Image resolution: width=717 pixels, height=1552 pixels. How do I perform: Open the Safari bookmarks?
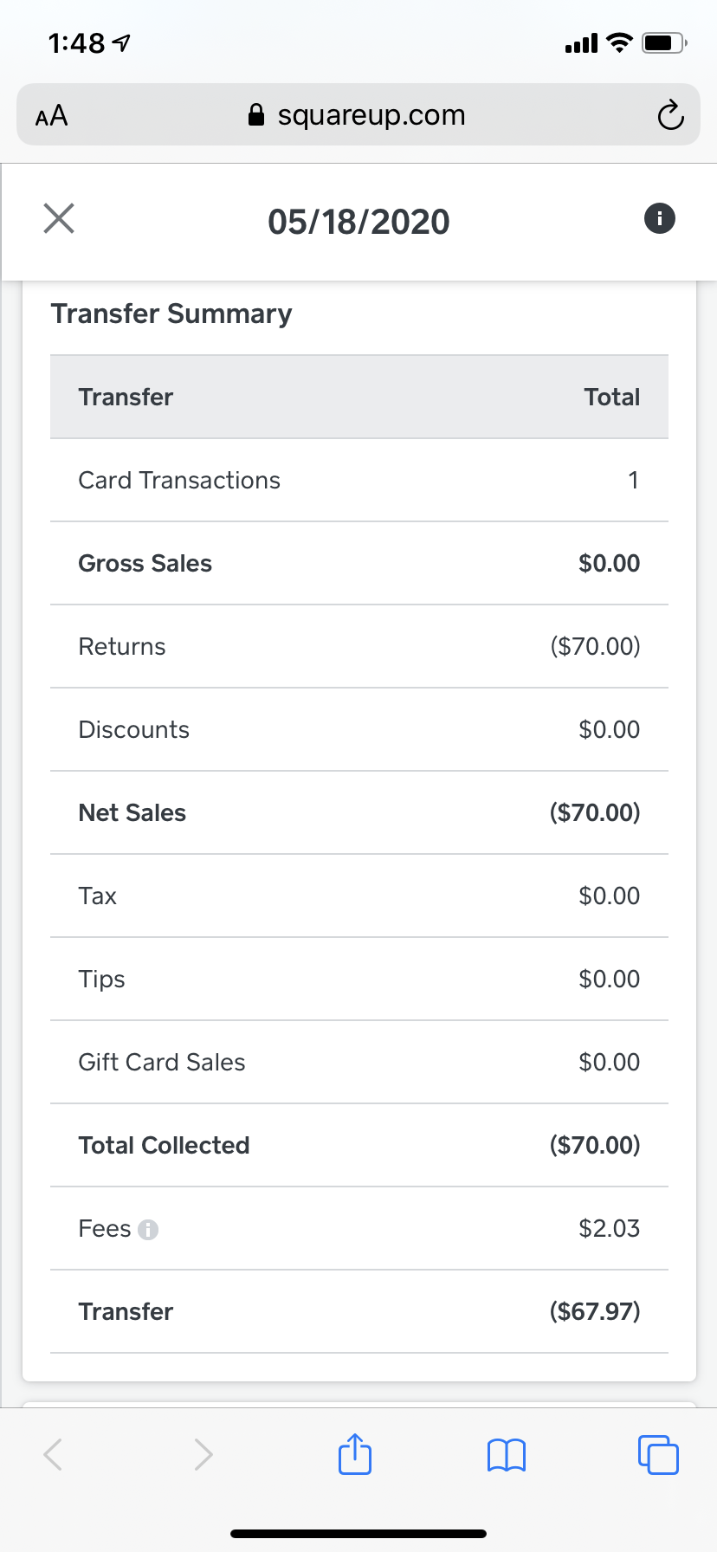coord(507,1454)
